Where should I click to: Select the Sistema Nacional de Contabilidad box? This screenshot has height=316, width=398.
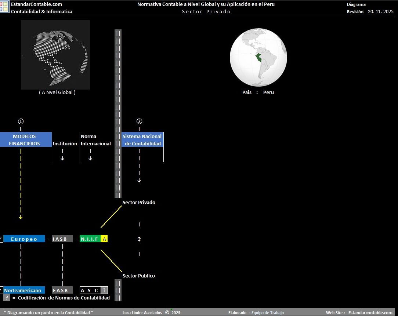pos(142,140)
